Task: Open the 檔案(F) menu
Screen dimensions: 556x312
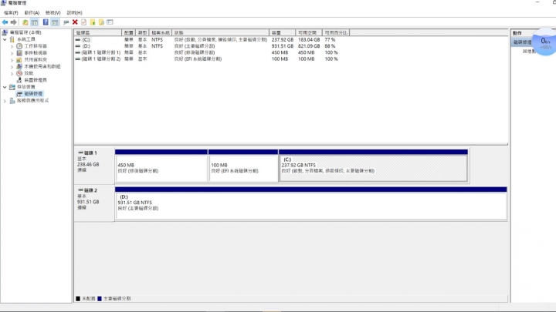Action: [11, 13]
